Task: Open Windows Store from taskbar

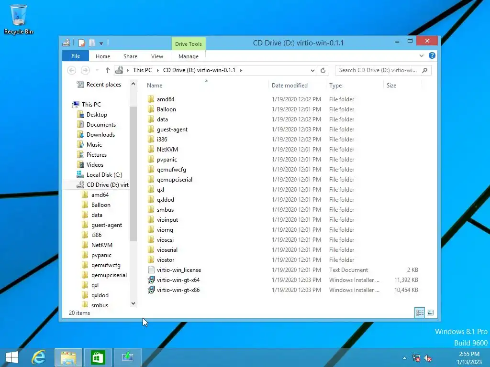Action: [x=98, y=357]
